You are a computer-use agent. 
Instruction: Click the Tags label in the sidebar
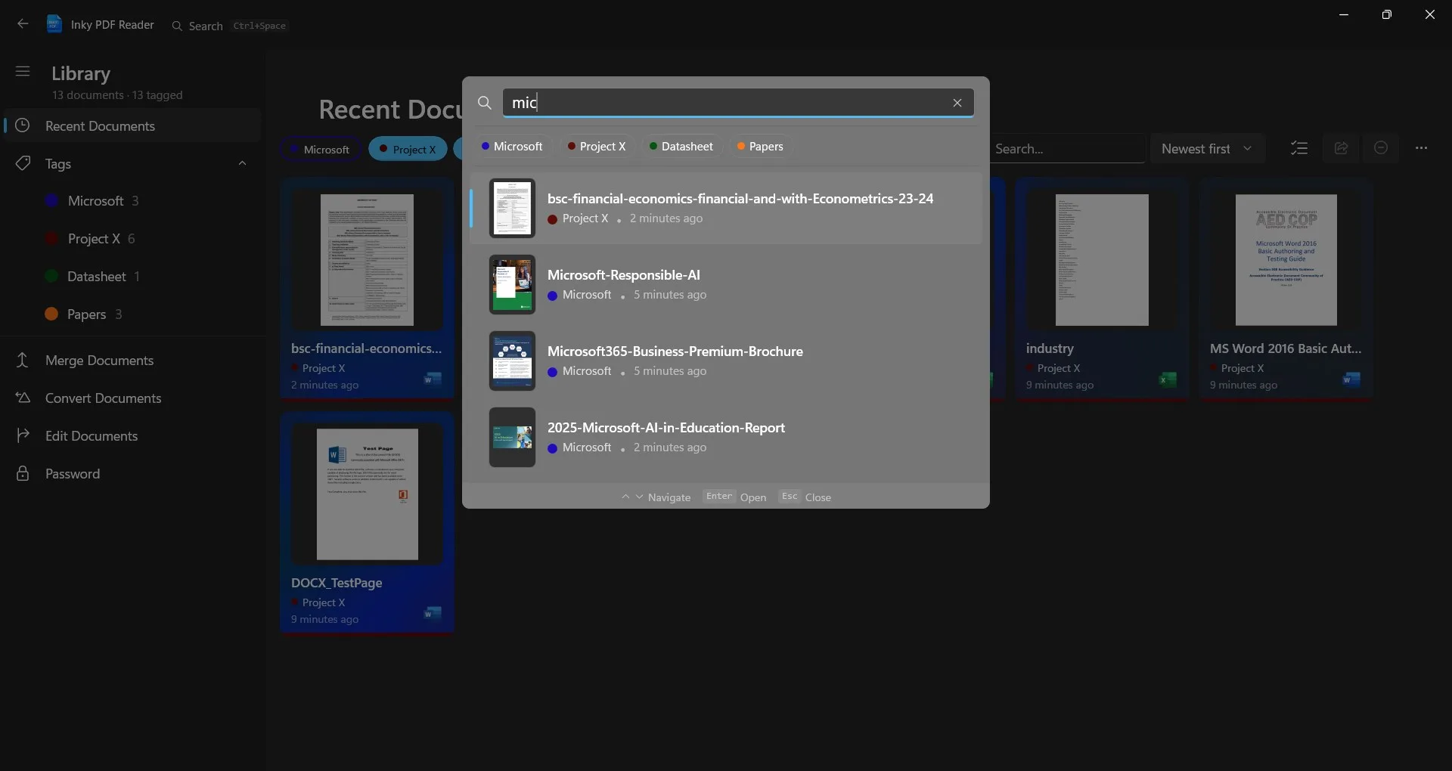tap(58, 164)
